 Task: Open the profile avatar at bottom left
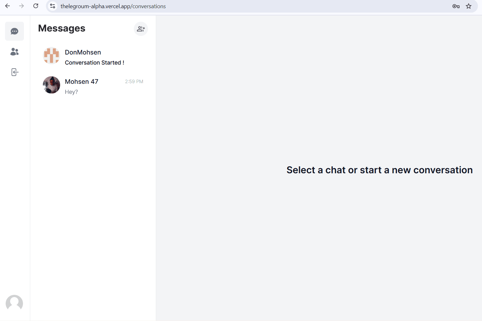coord(14,303)
